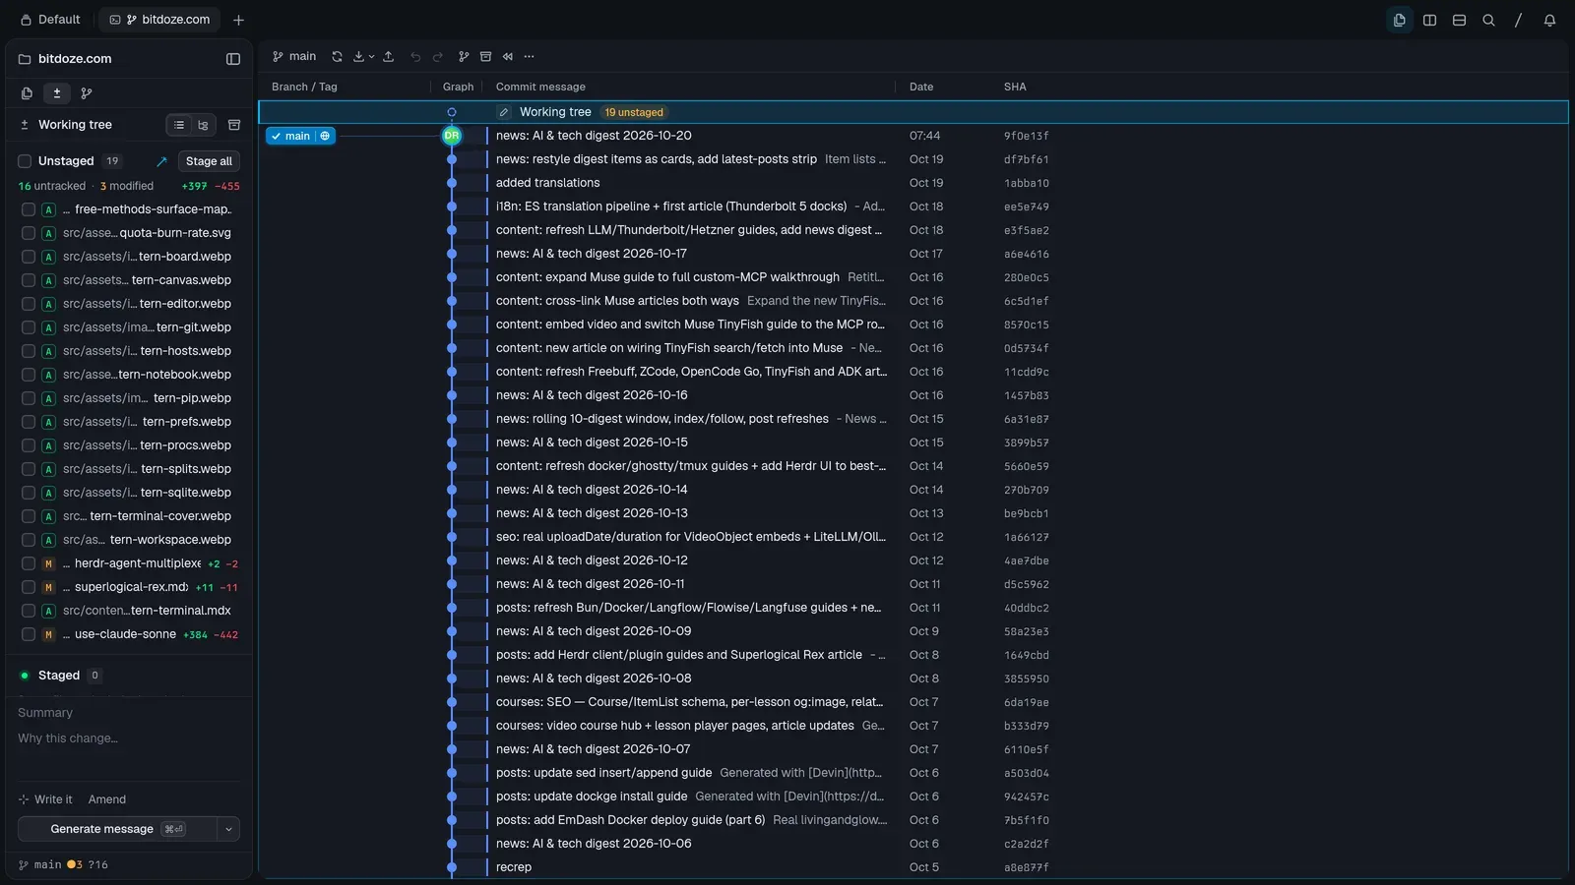Click the Branch / Tag column header

coord(304,87)
